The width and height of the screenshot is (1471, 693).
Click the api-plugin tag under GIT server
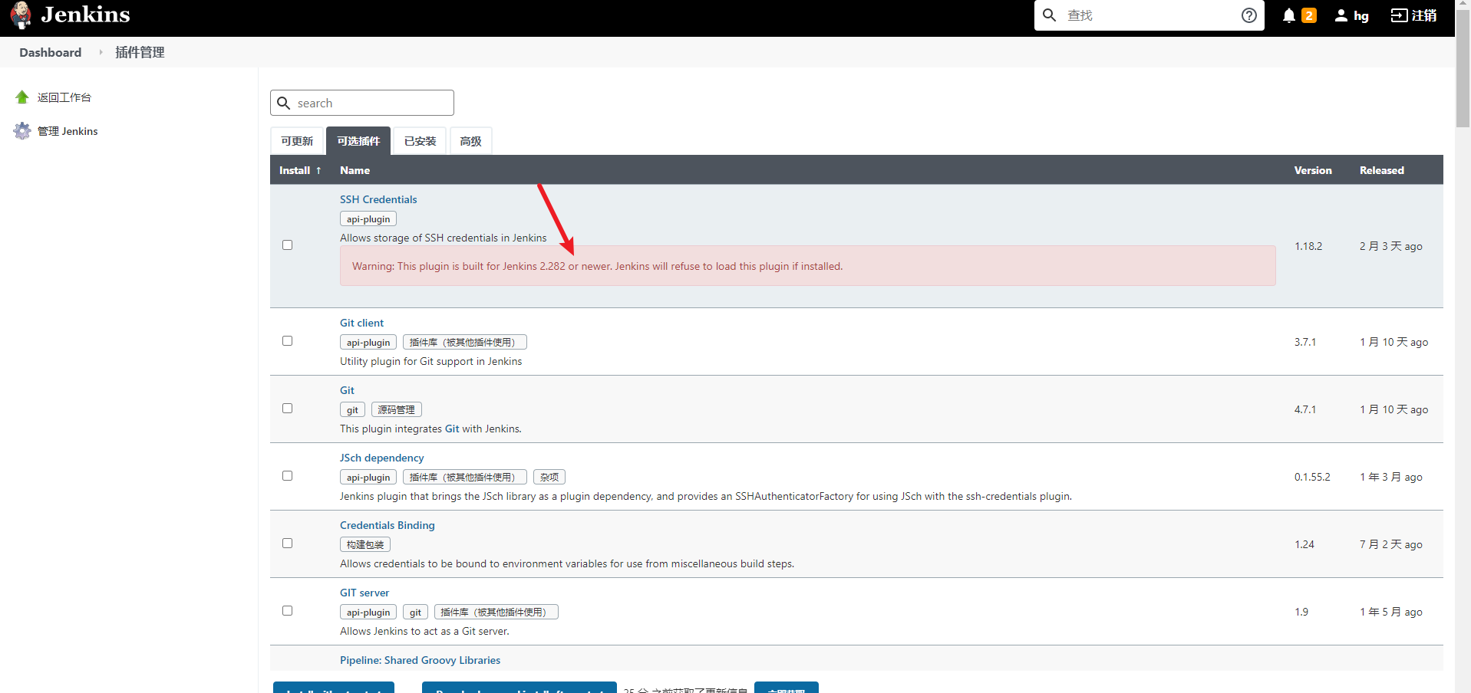[368, 613]
